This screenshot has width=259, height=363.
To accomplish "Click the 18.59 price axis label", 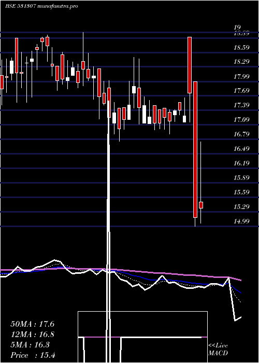I will click(x=241, y=48).
